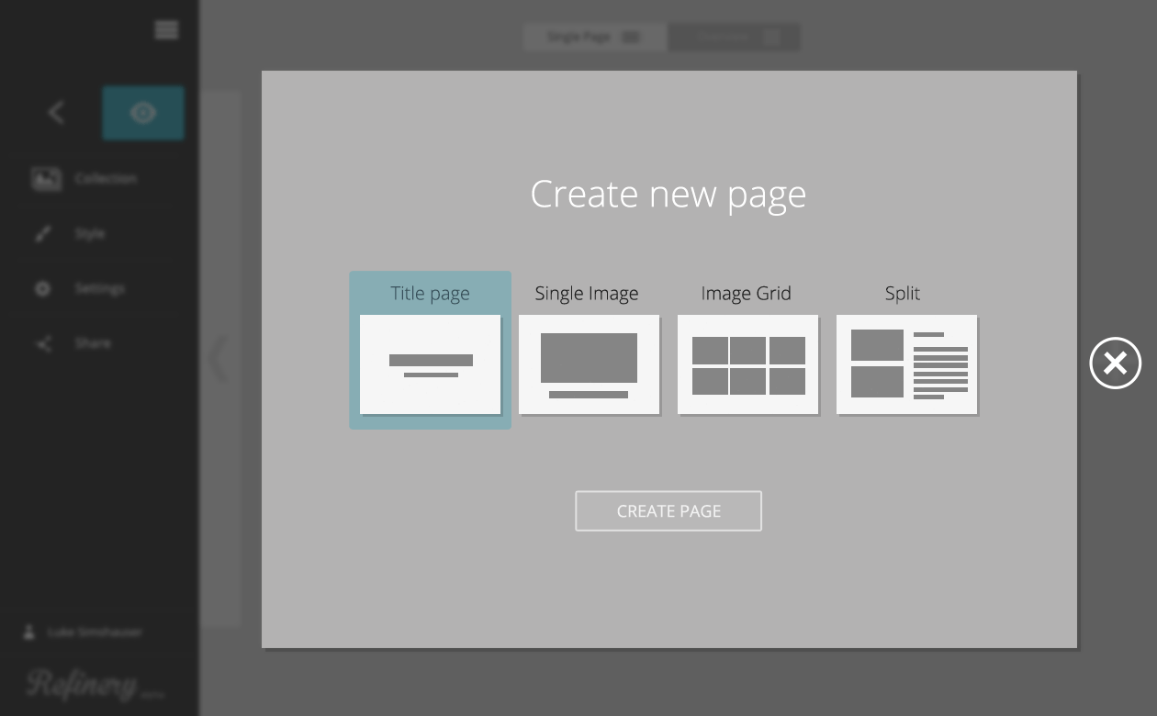The height and width of the screenshot is (716, 1157).
Task: Pick the Image Grid layout thumbnail
Action: [x=747, y=364]
